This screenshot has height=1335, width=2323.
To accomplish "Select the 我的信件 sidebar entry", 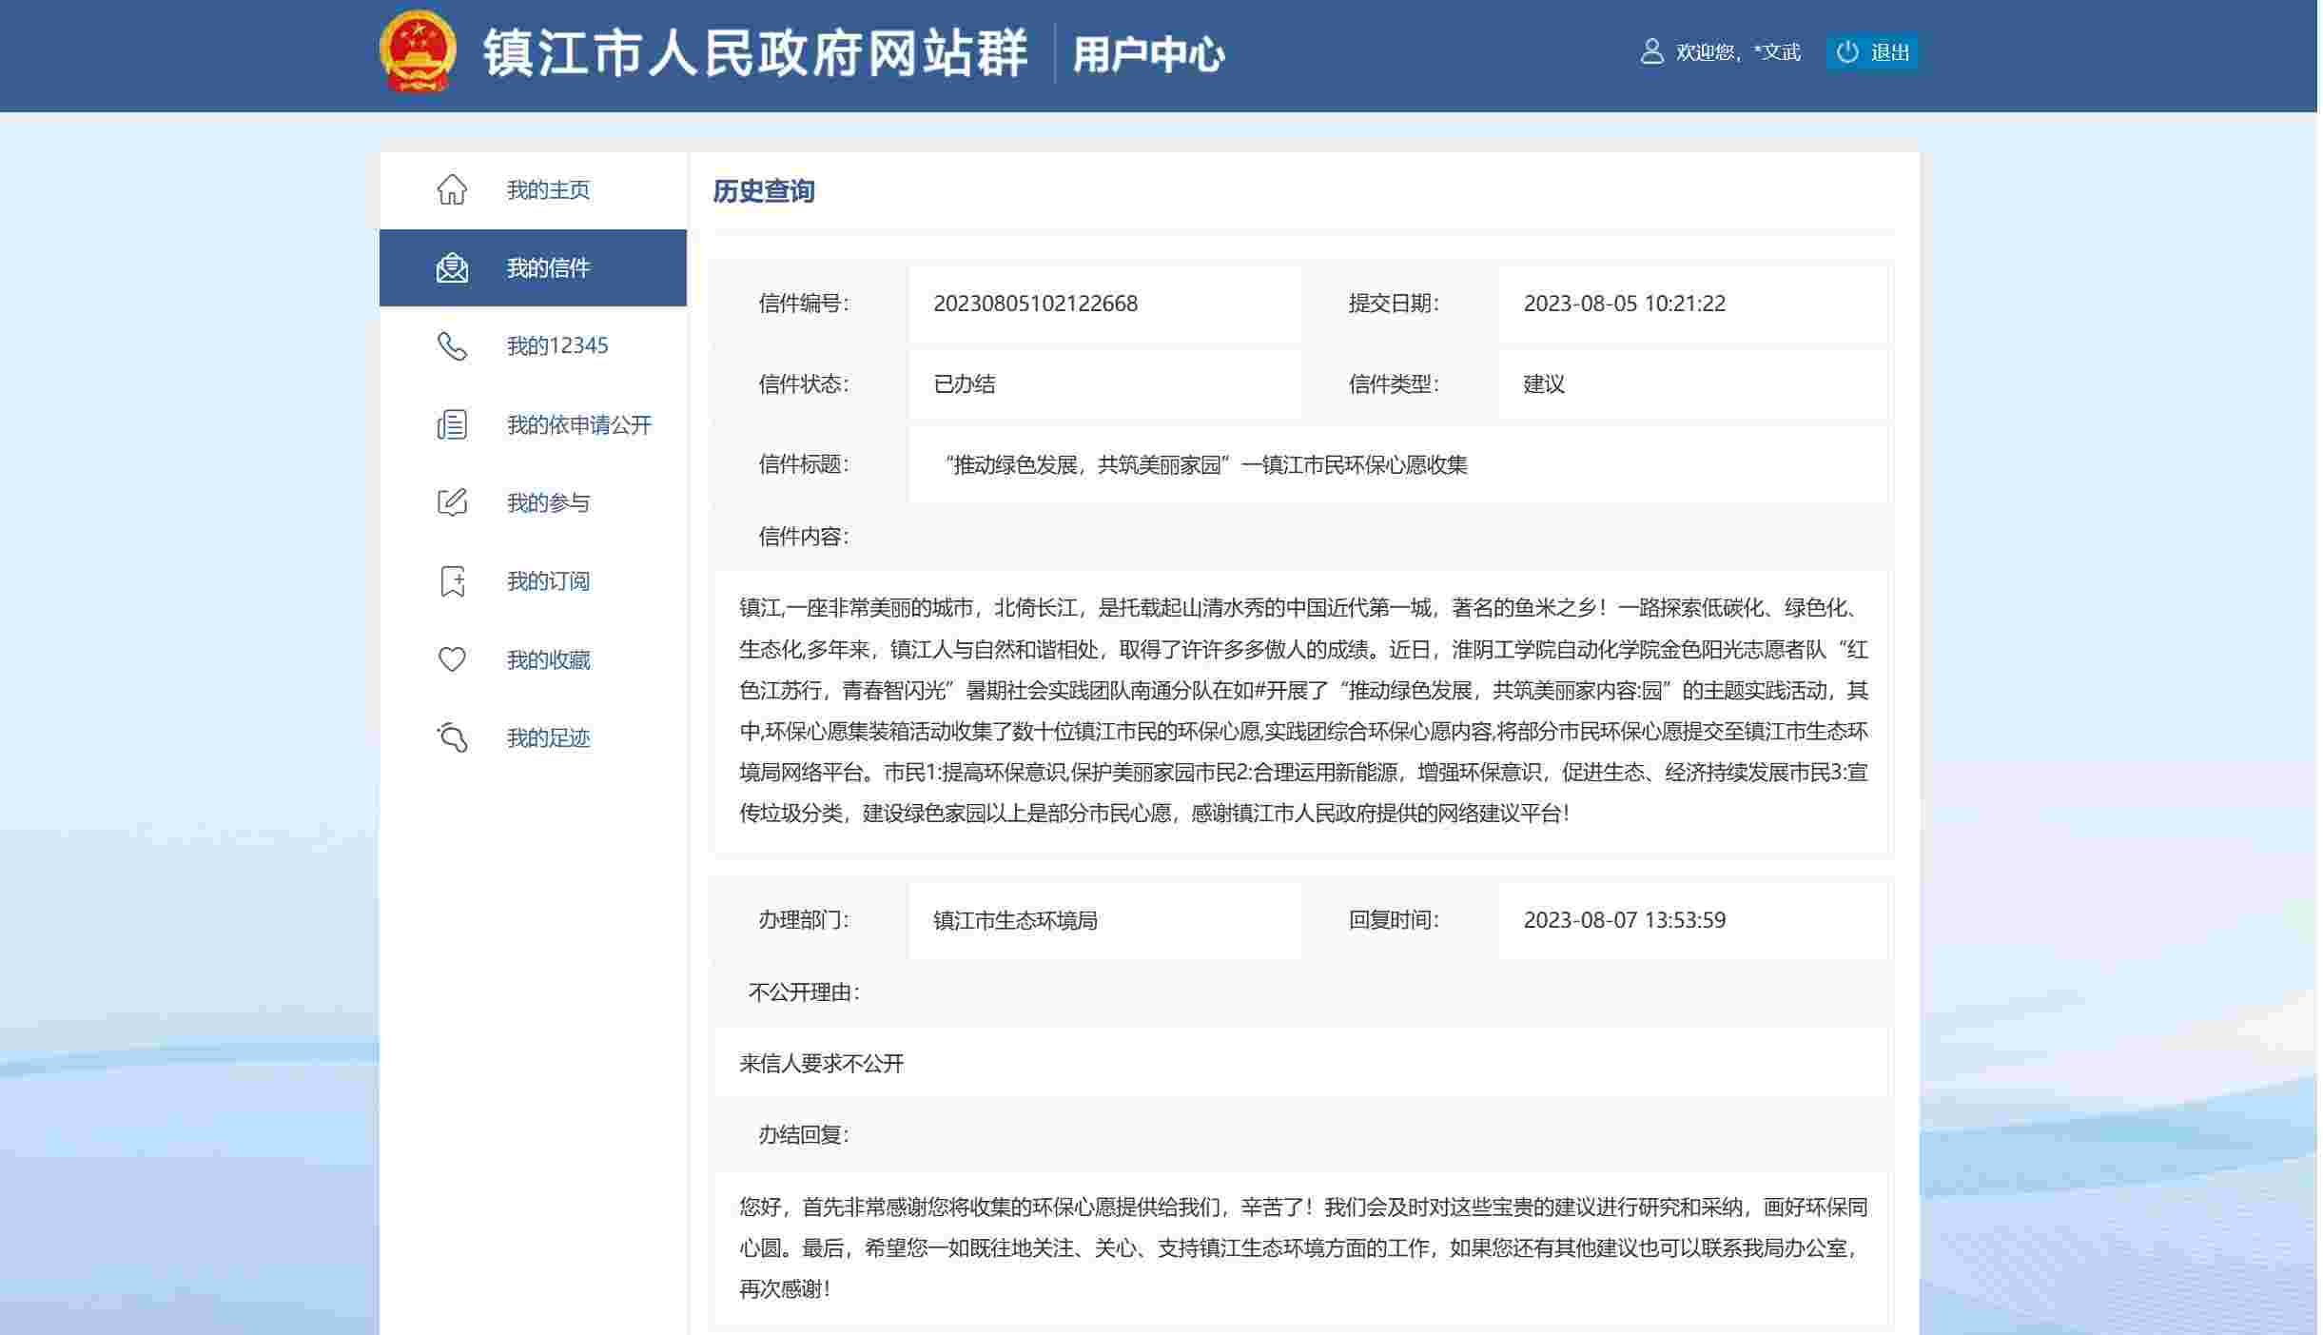I will (x=548, y=267).
